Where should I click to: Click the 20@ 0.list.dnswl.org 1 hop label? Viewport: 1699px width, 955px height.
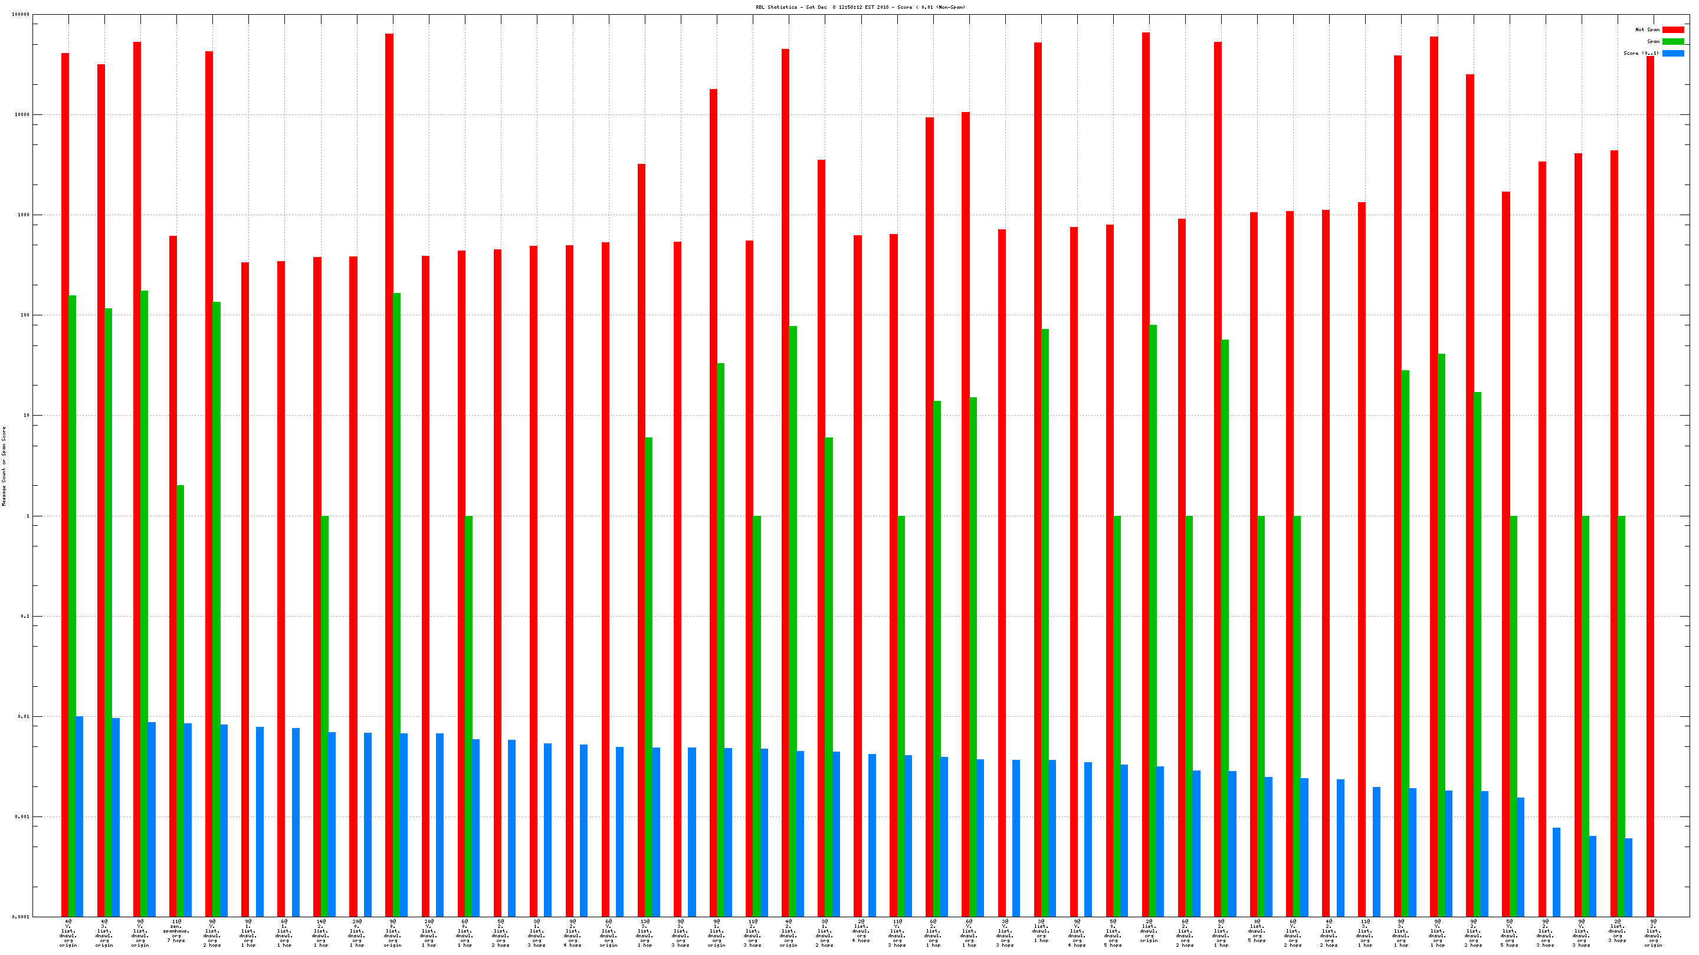point(357,933)
